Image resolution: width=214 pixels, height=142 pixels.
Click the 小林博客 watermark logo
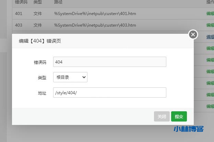[x=189, y=129]
